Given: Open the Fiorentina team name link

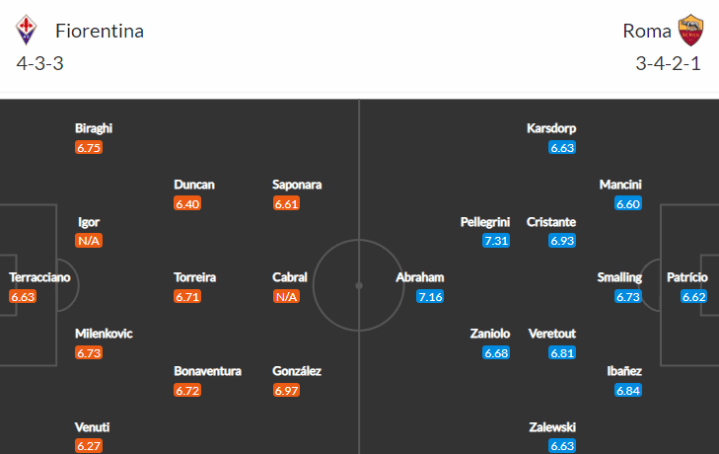Looking at the screenshot, I should (x=100, y=31).
